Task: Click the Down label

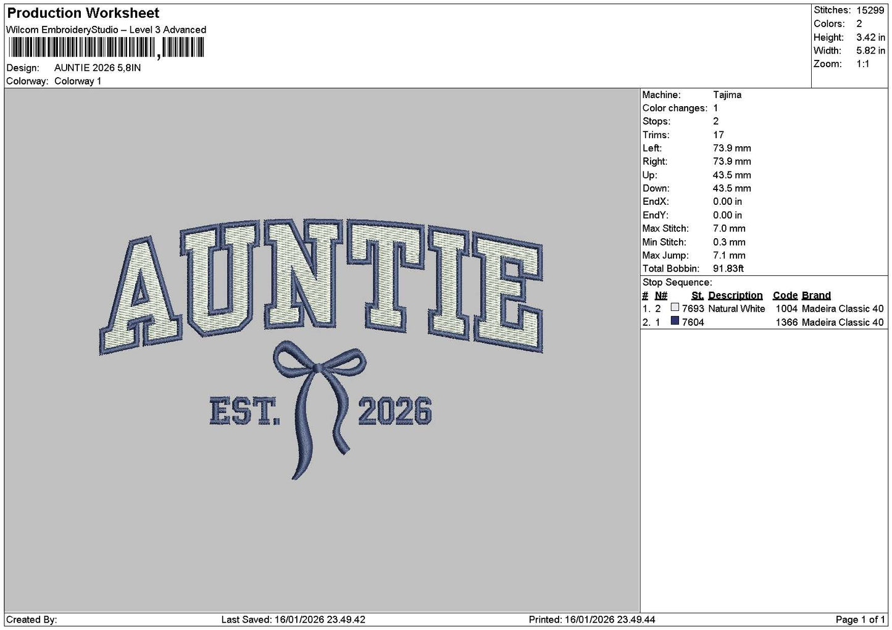Action: click(656, 188)
